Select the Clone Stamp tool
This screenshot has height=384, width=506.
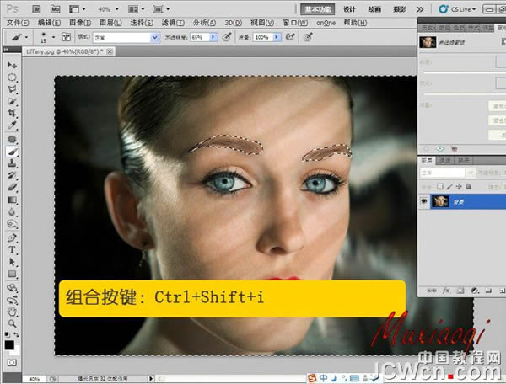[12, 163]
